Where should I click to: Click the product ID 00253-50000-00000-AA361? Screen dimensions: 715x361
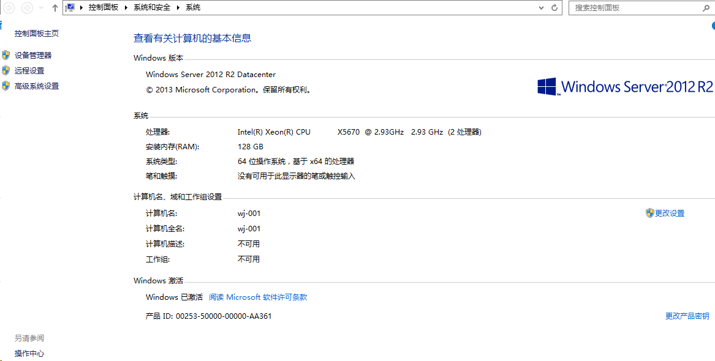(224, 316)
